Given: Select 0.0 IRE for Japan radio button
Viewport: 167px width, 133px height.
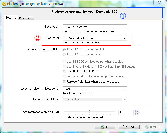Looking at the screenshot, I should (64, 54).
